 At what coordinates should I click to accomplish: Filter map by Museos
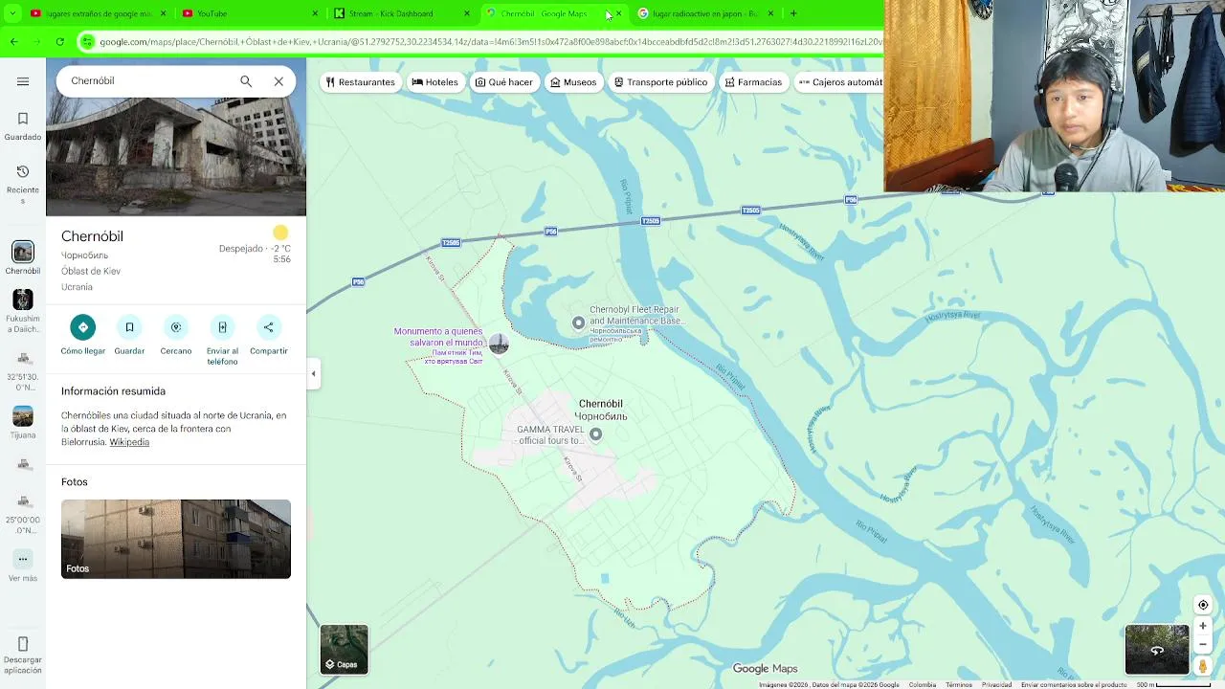coord(573,82)
